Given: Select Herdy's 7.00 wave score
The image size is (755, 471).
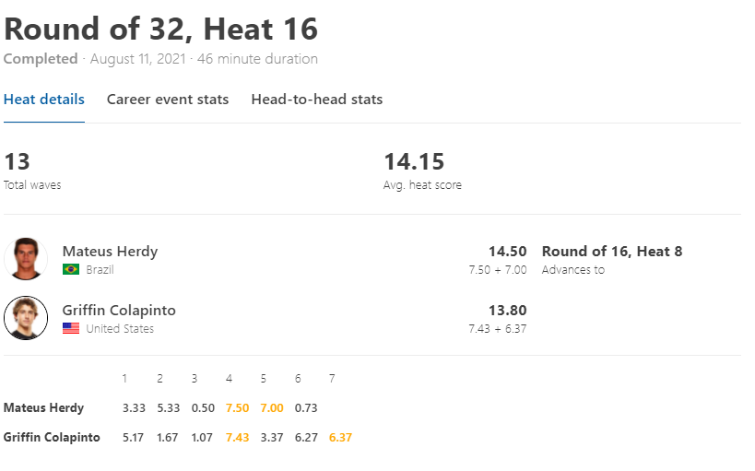Looking at the screenshot, I should [x=272, y=408].
